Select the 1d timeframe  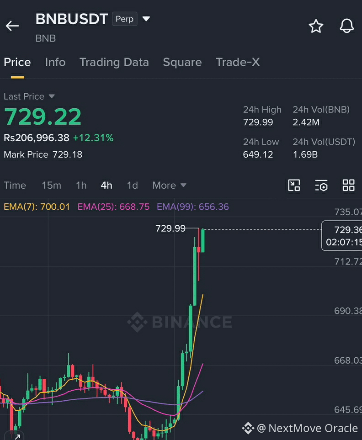(132, 185)
